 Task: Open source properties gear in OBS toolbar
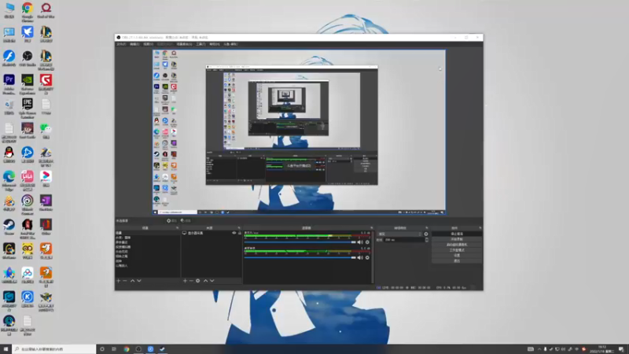[171, 221]
